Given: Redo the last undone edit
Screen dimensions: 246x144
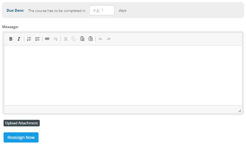Looking at the screenshot, I should pyautogui.click(x=109, y=39).
